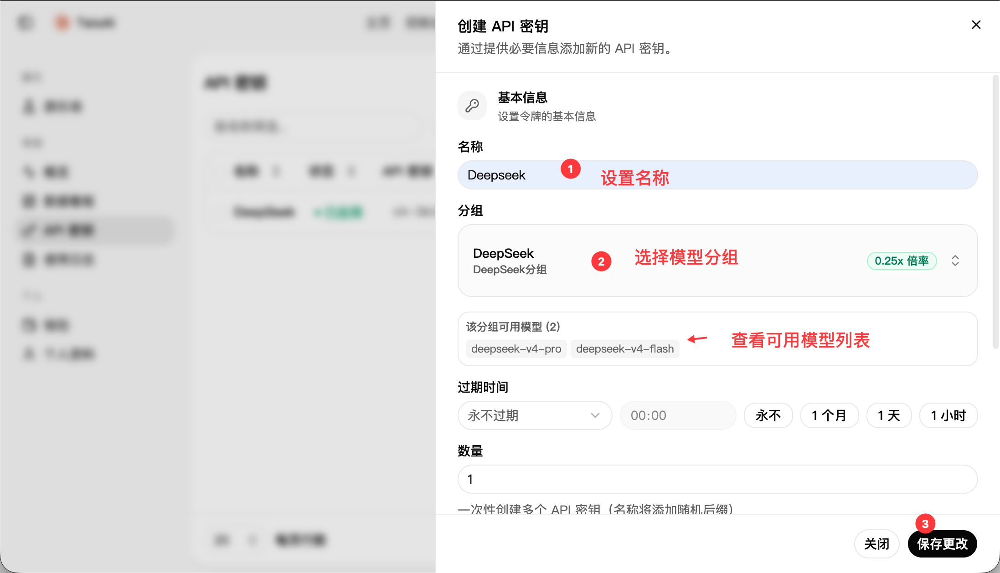Viewport: 1000px width, 573px height.
Task: Click the key icon beside Basic Info heading
Action: [472, 106]
